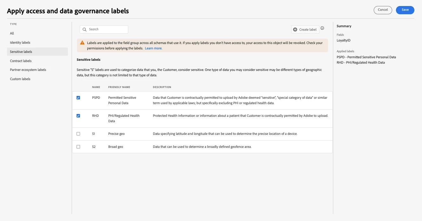Select the Sensitive labels type
The height and width of the screenshot is (221, 422).
click(21, 52)
